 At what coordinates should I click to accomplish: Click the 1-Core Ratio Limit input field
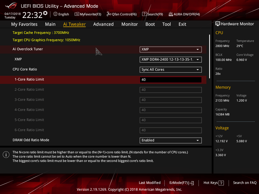(x=171, y=80)
